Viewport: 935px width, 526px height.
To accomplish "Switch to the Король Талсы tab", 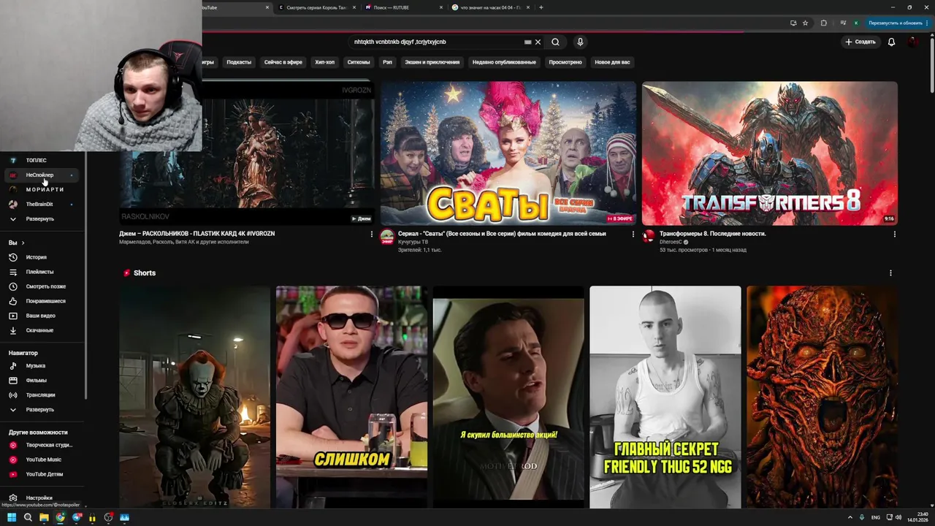I will pyautogui.click(x=316, y=7).
